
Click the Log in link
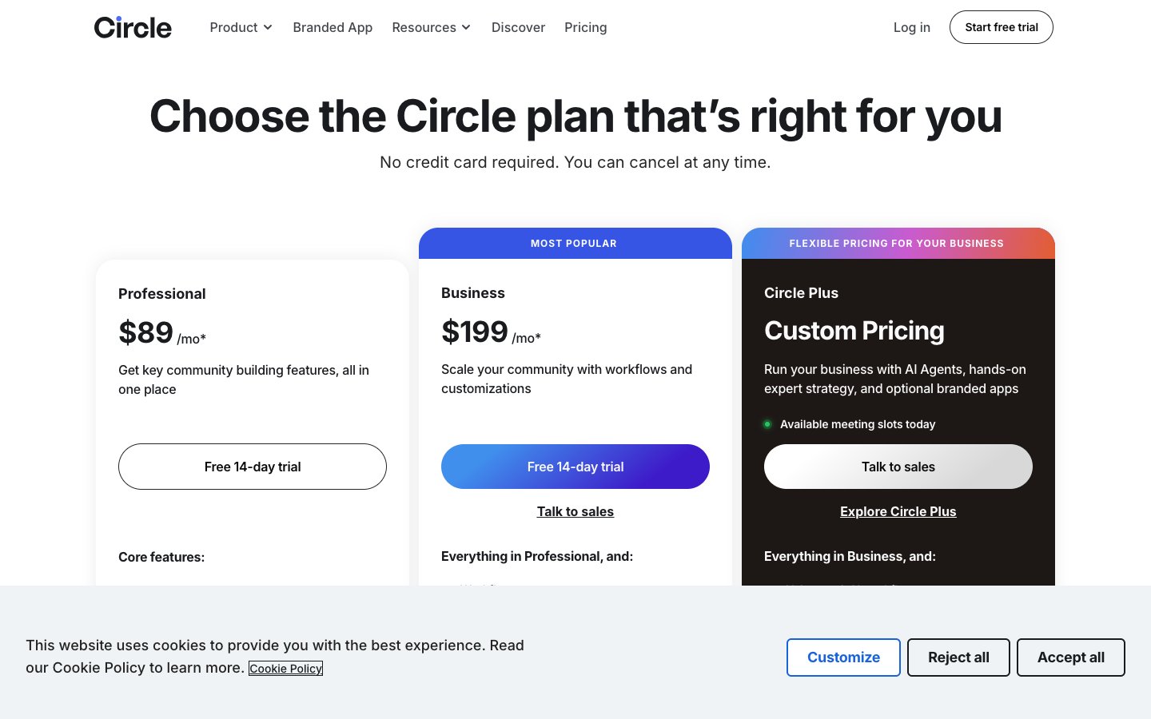[x=911, y=27]
